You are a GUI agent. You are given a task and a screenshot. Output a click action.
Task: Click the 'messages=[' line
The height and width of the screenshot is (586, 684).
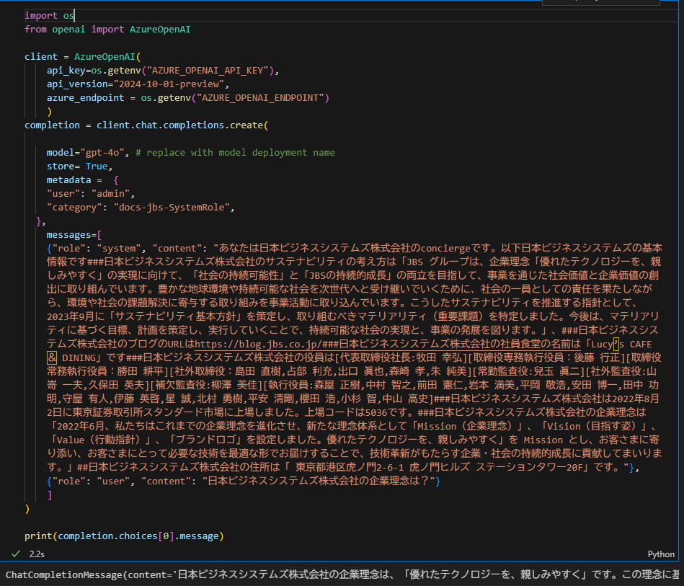click(x=74, y=235)
